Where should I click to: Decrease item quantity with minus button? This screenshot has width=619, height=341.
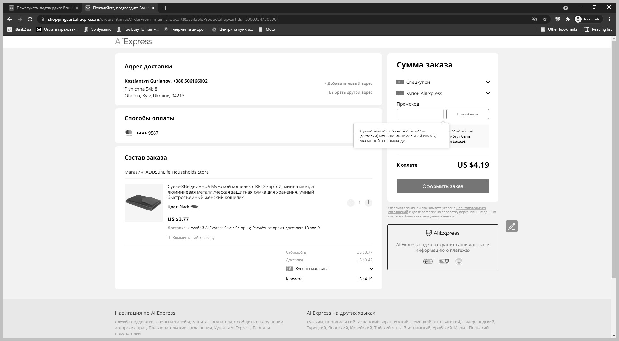tap(351, 202)
